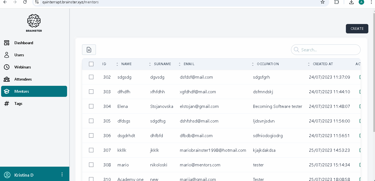Click the Tags hash icon

point(7,103)
